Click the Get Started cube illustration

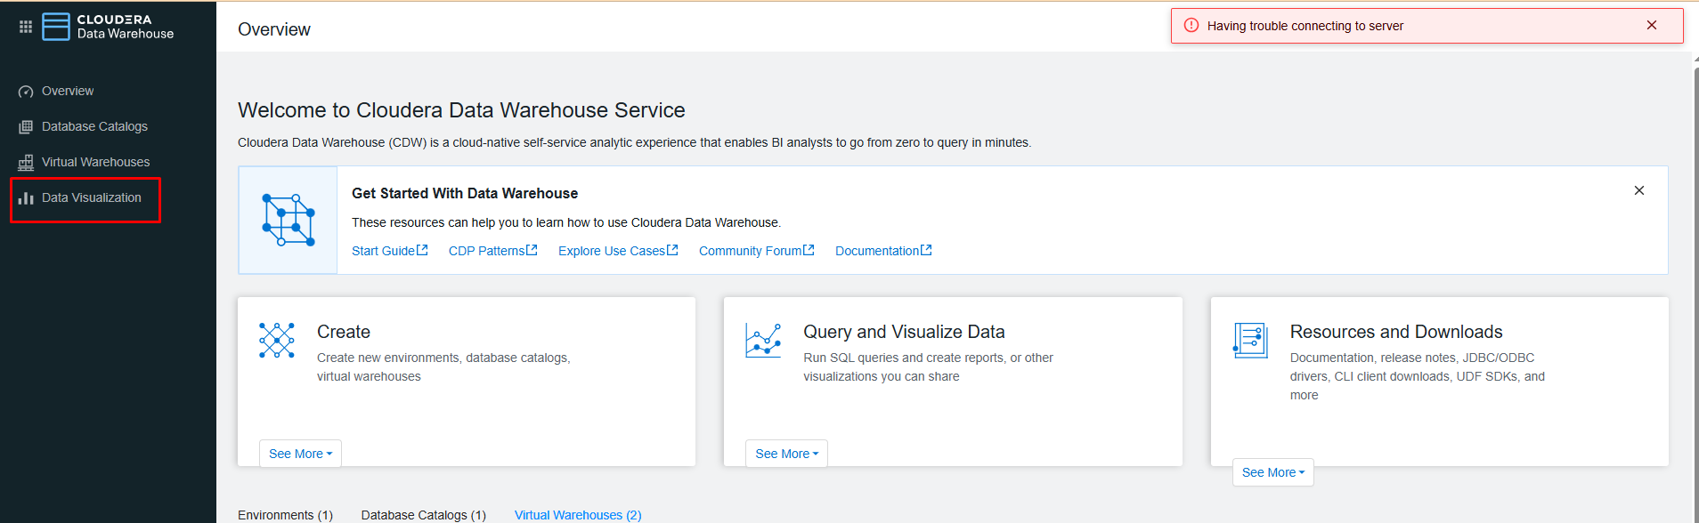coord(288,220)
